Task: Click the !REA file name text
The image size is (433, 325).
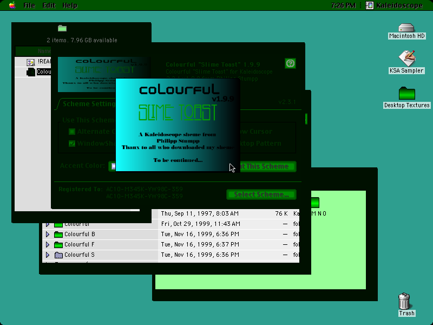Action: 44,61
